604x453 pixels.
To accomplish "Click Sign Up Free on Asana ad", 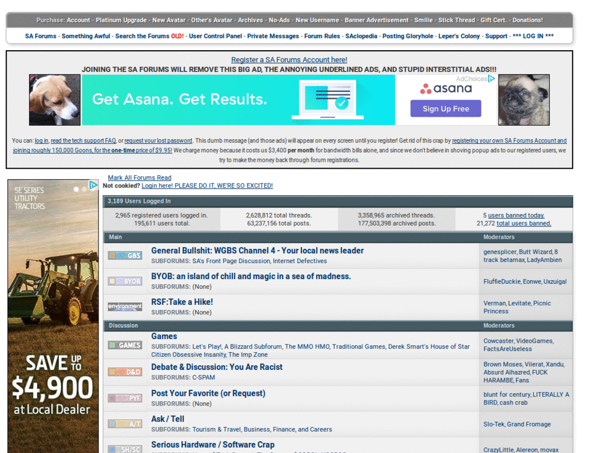I will point(446,109).
